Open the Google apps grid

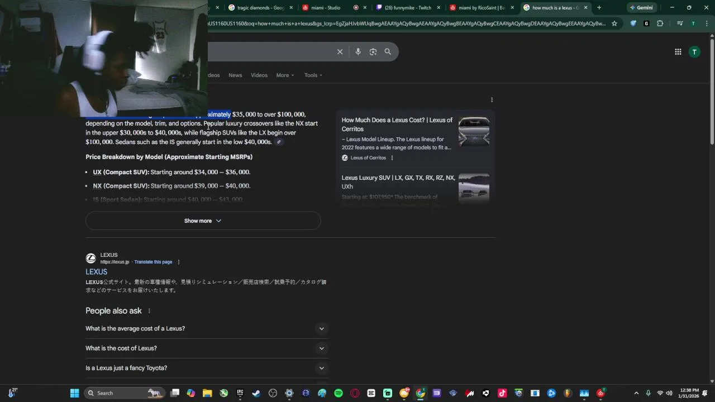coord(678,52)
